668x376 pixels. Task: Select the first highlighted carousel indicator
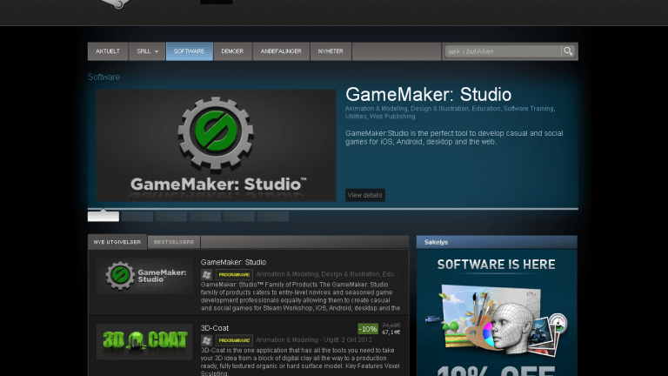point(104,216)
